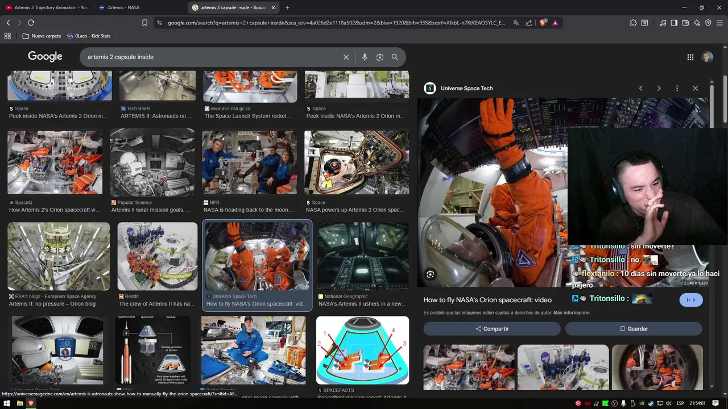Image resolution: width=728 pixels, height=409 pixels.
Task: Open the Brave Shields lion icon
Action: [x=543, y=23]
